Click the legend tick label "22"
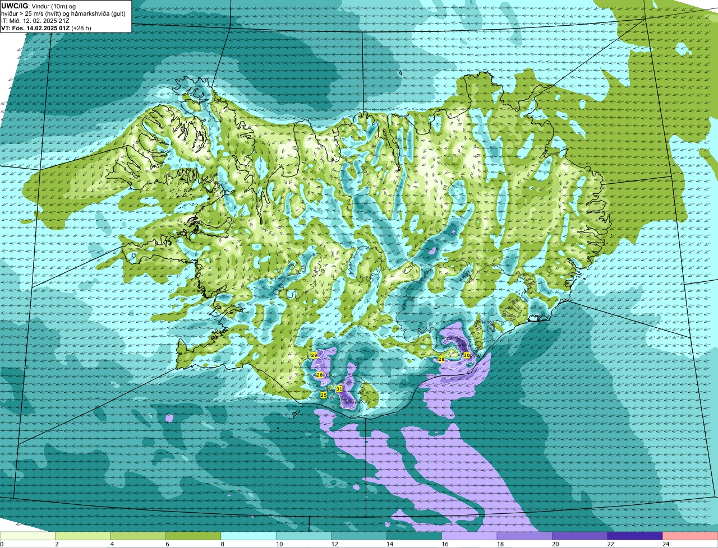This screenshot has height=548, width=718. point(611,544)
